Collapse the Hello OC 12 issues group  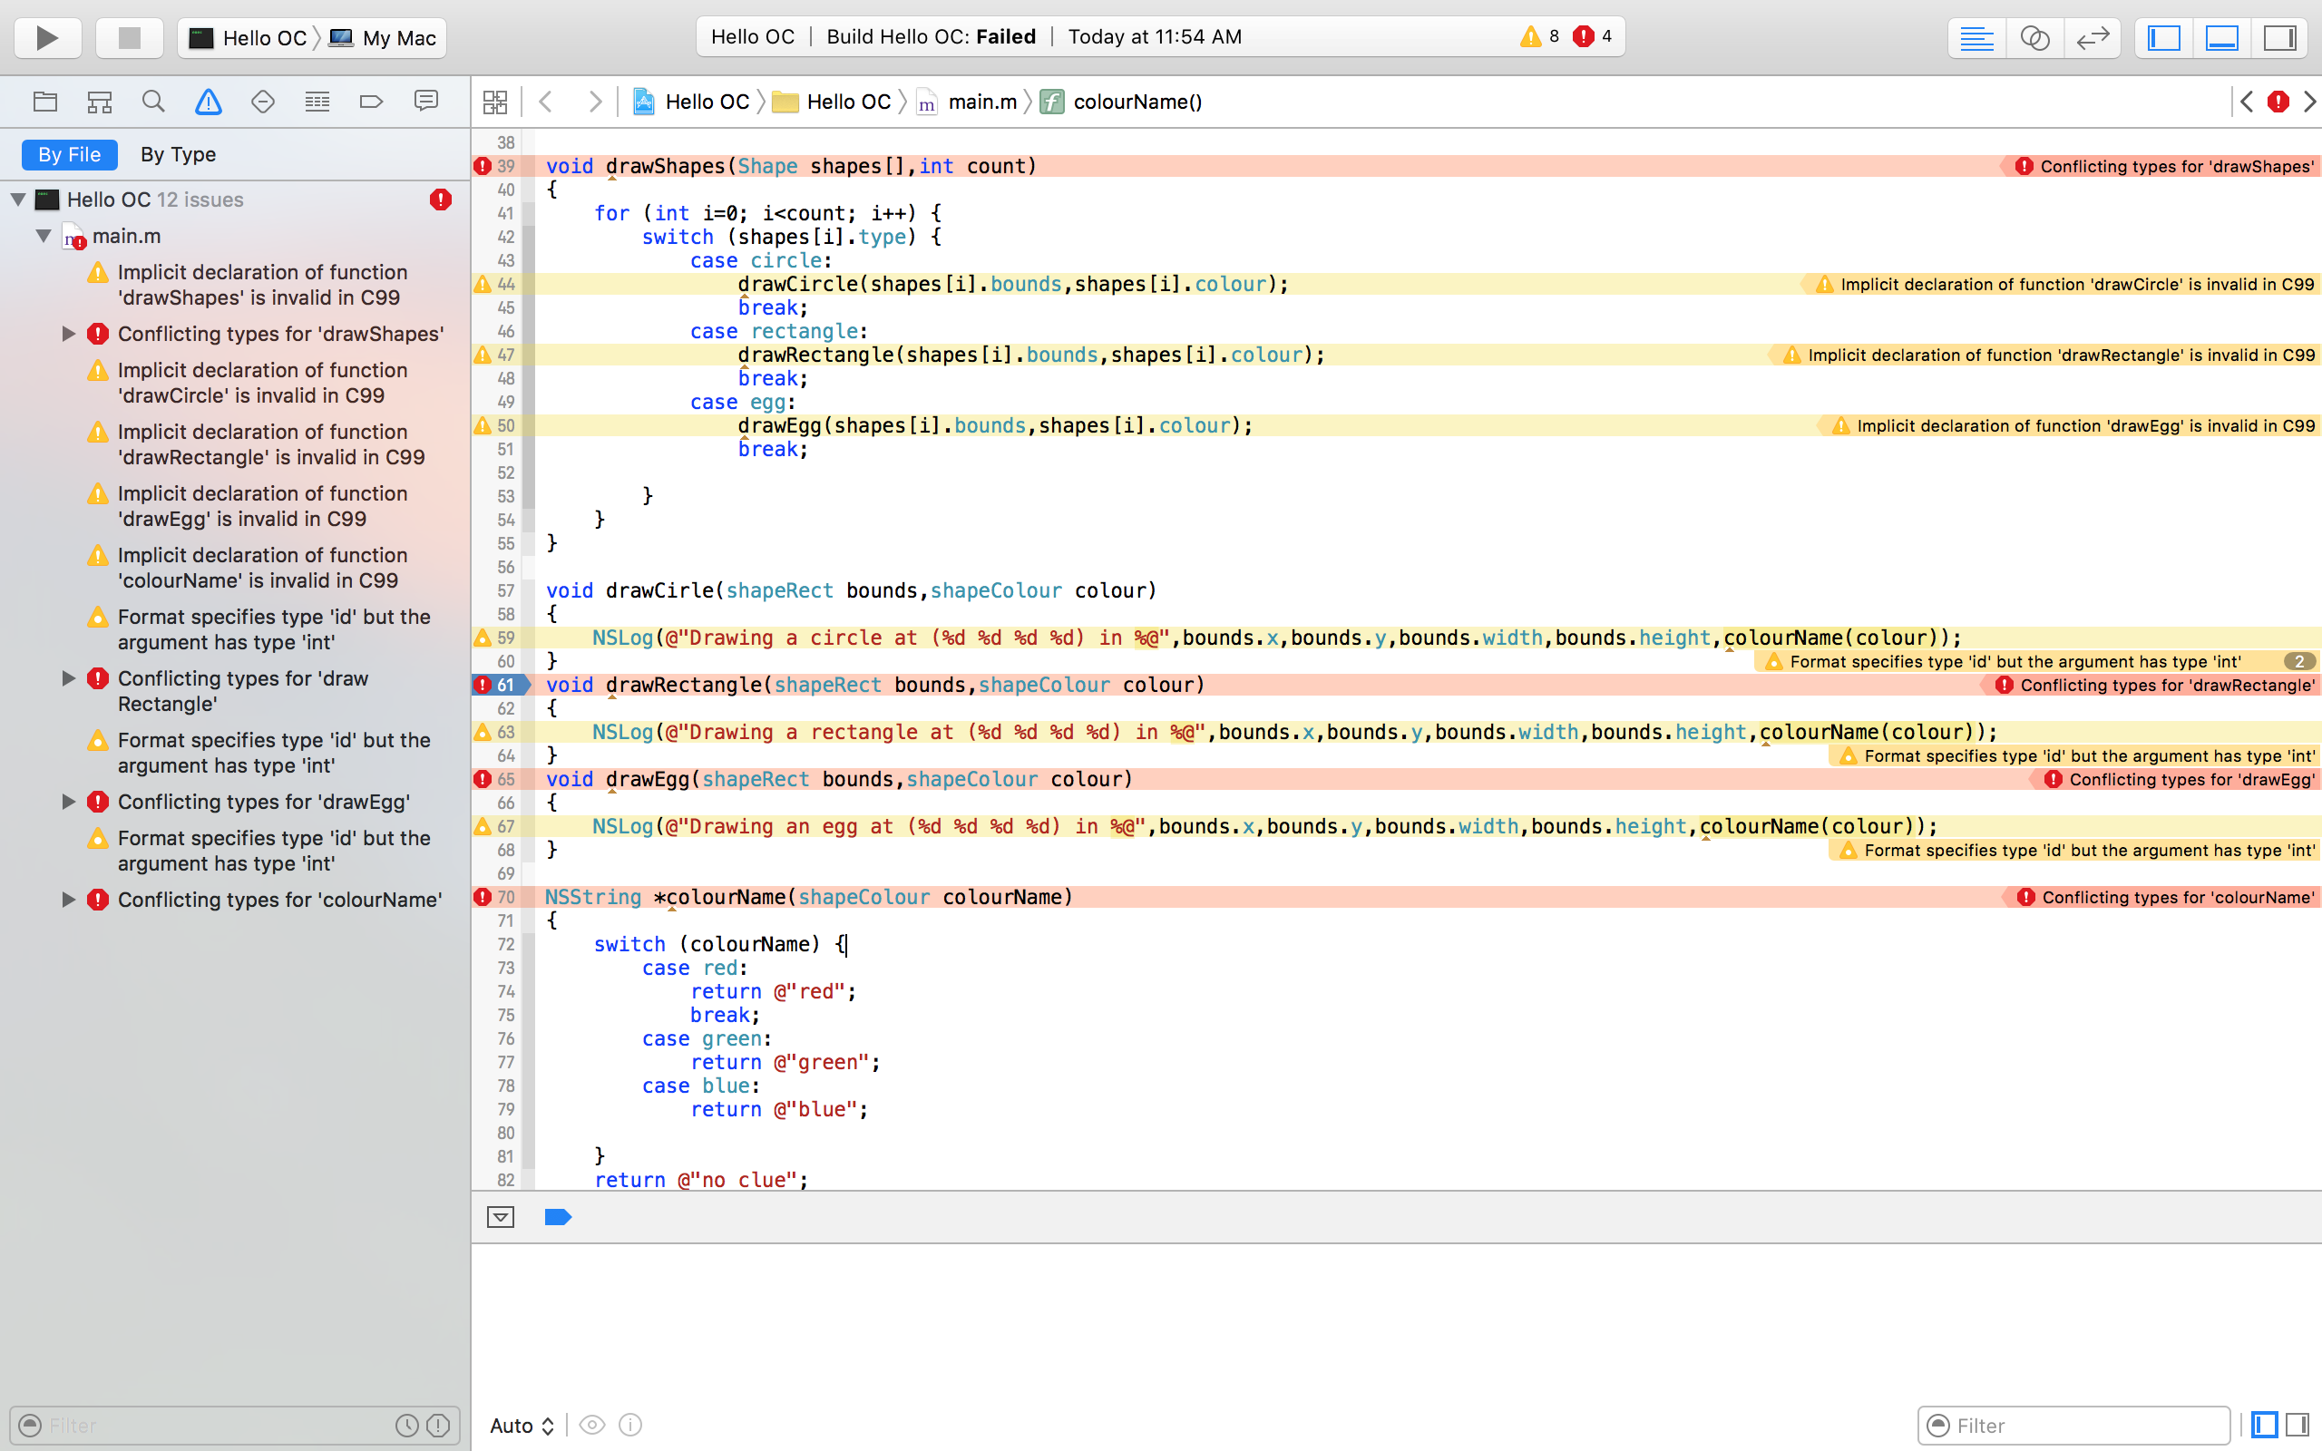pyautogui.click(x=18, y=200)
